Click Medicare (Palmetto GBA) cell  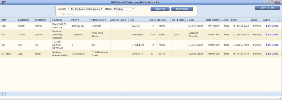click(60, 54)
